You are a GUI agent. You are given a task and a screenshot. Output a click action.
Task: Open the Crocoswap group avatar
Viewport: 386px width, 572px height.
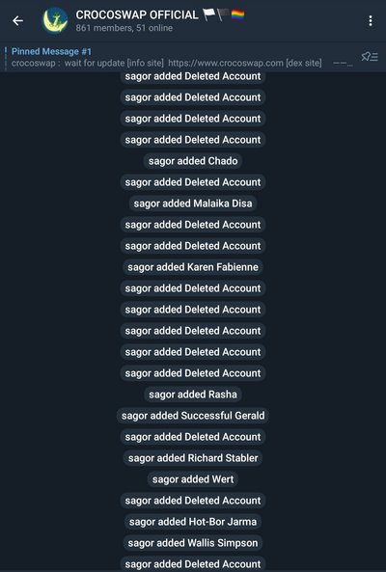click(x=55, y=21)
